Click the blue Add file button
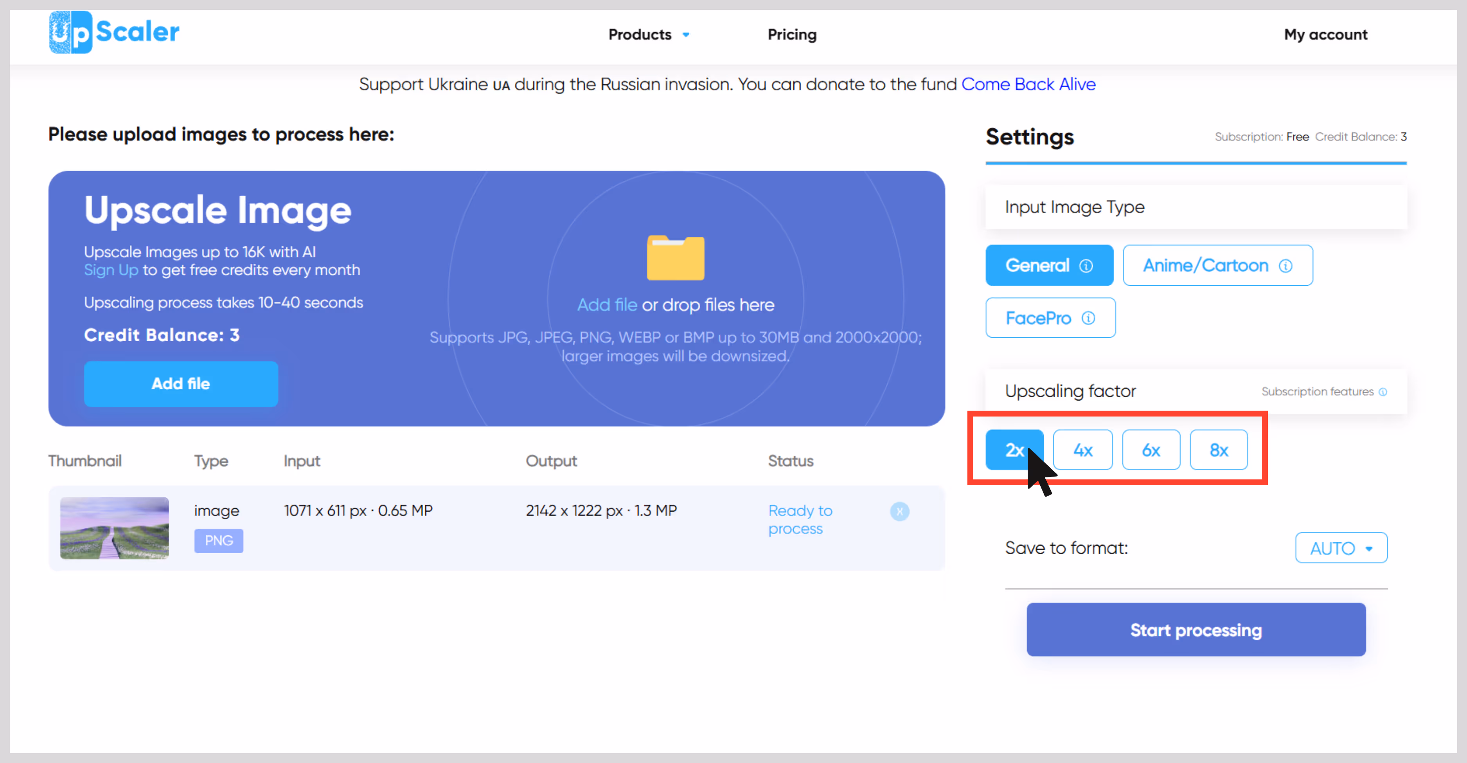Viewport: 1467px width, 763px height. pos(181,384)
